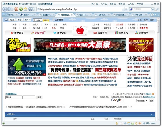Restore the closed tab with the blue undo icon

click(30, 9)
